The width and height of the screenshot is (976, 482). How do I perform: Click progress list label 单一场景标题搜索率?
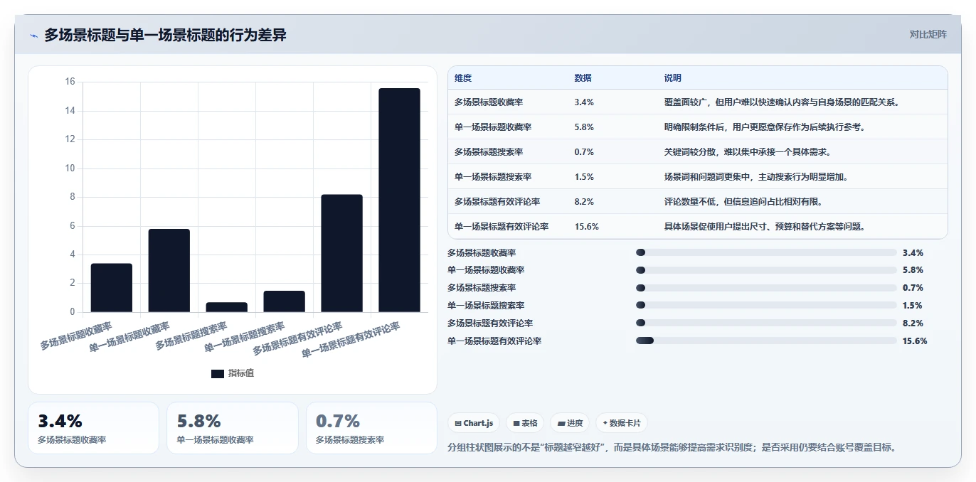tap(486, 305)
